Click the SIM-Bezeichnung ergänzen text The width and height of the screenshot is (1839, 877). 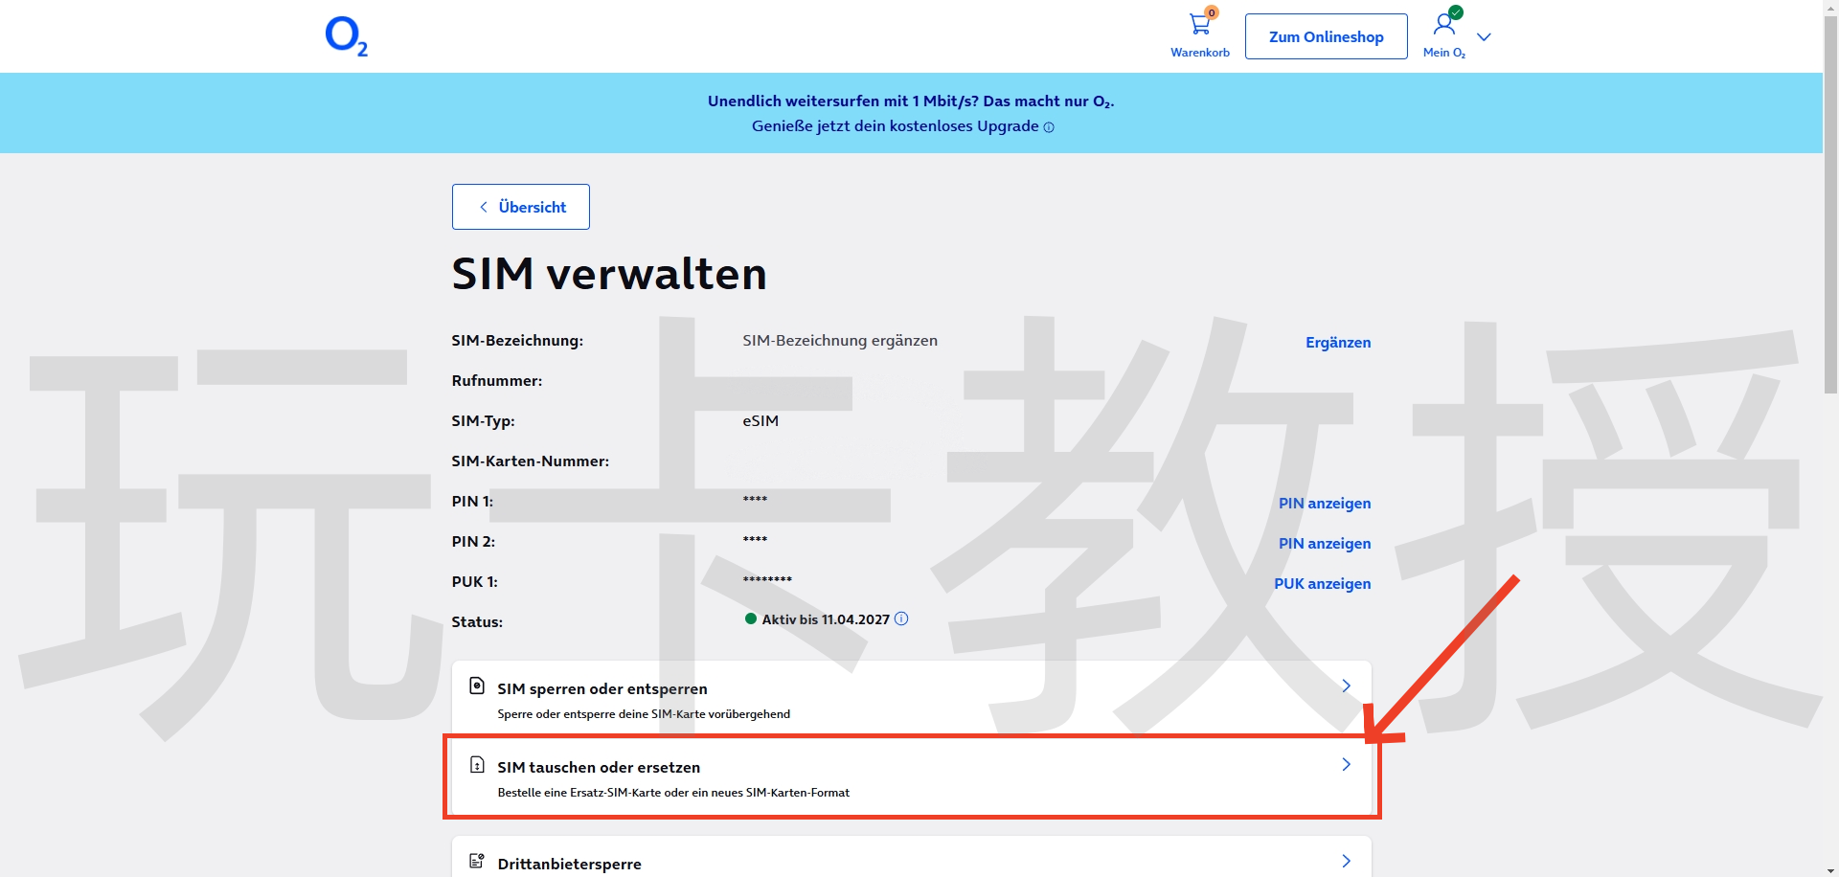click(x=840, y=341)
